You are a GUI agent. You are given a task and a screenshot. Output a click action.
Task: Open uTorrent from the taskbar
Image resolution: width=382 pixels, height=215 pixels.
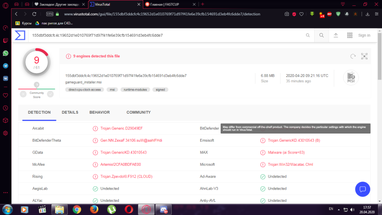coord(112,210)
